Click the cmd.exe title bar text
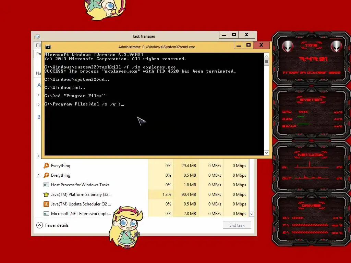351x263 pixels. click(157, 47)
